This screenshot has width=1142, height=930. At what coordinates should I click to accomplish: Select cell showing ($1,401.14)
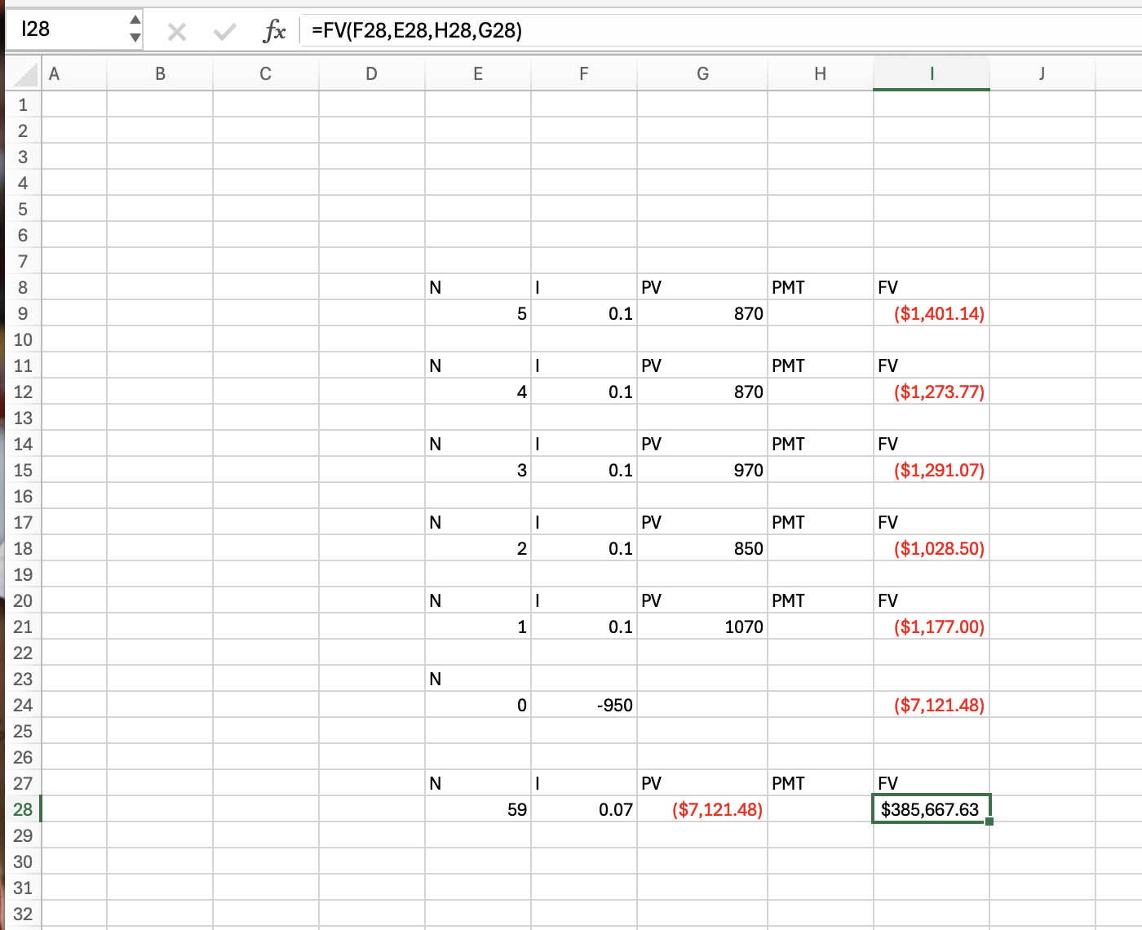pos(931,313)
